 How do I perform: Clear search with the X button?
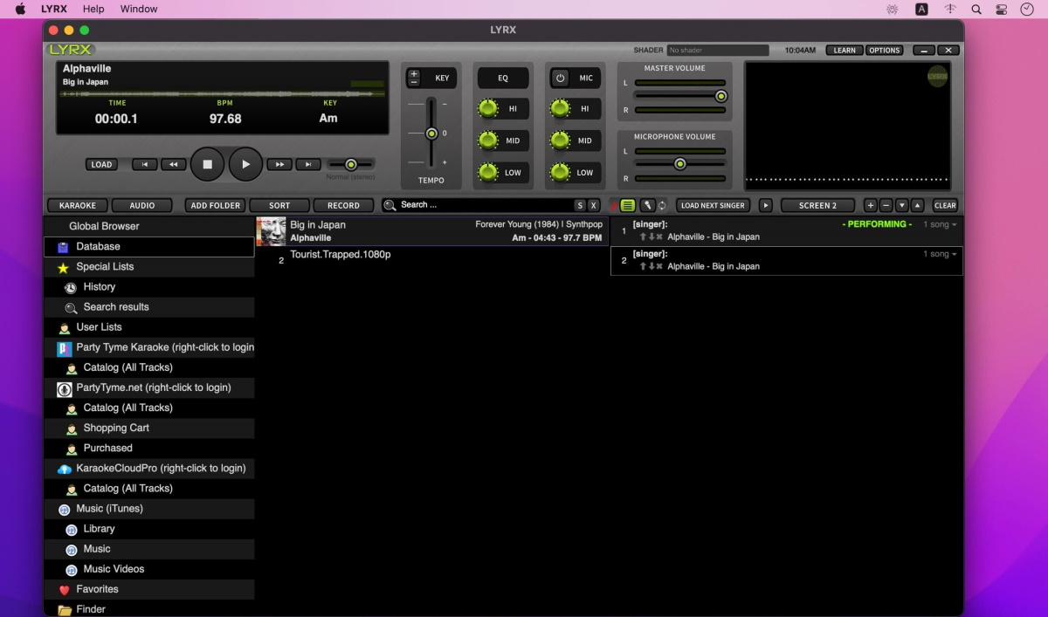click(594, 206)
